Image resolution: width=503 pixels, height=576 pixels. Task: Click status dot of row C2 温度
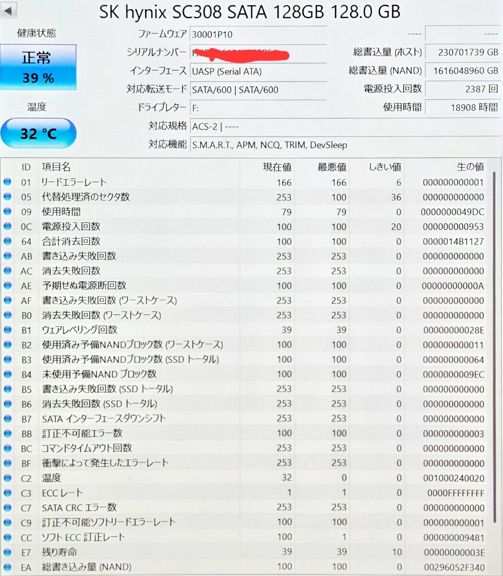(x=7, y=478)
